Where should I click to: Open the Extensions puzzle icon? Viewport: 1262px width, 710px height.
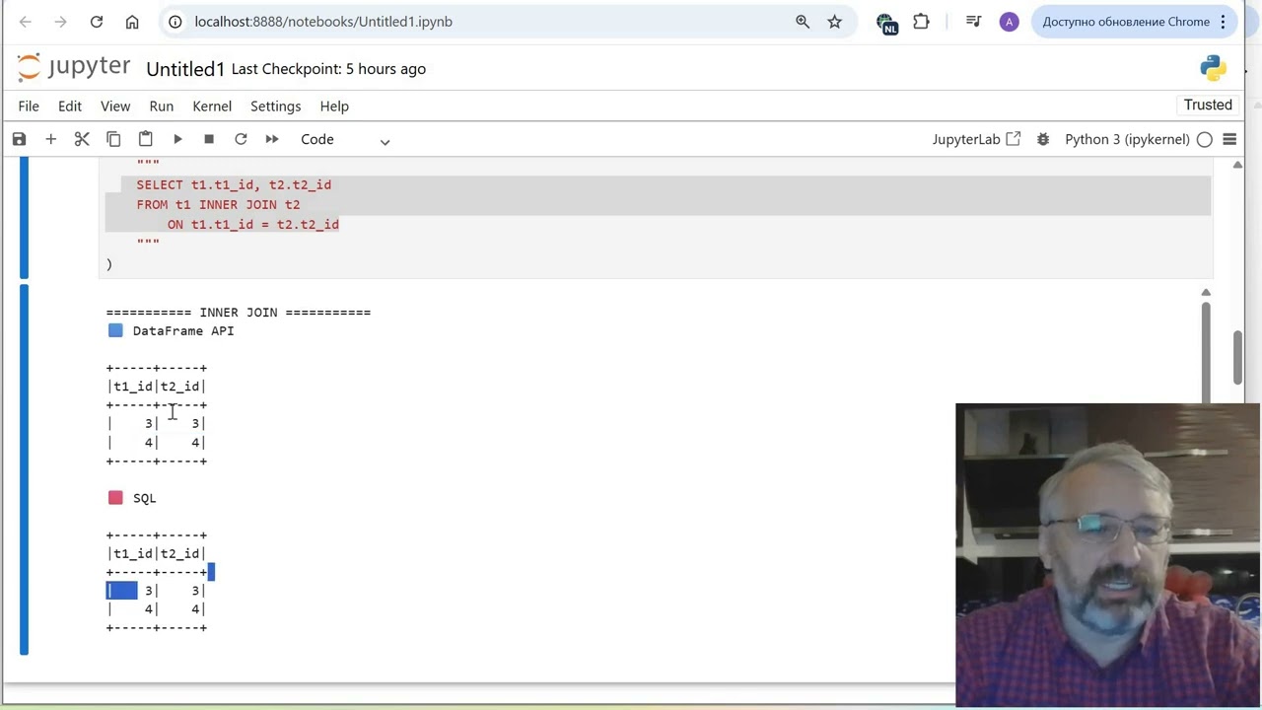point(922,22)
